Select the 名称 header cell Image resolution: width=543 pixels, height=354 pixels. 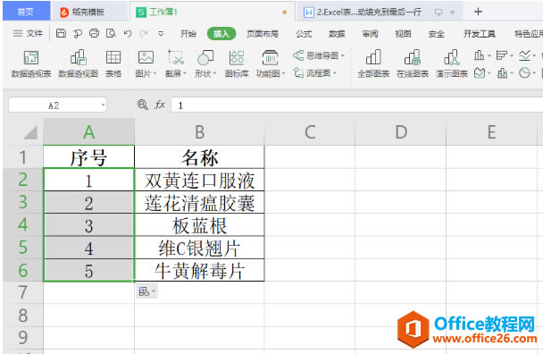click(199, 157)
